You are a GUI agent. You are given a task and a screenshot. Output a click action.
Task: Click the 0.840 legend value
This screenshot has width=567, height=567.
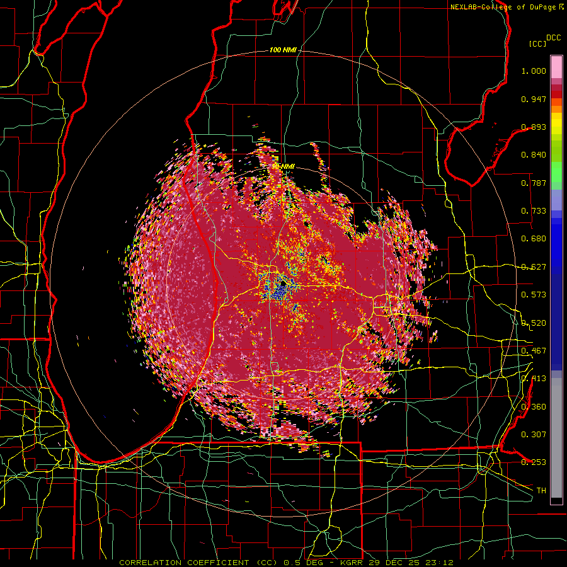coord(534,155)
